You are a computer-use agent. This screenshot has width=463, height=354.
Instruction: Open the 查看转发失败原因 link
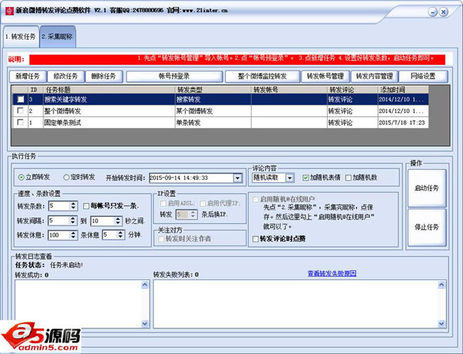pos(332,274)
